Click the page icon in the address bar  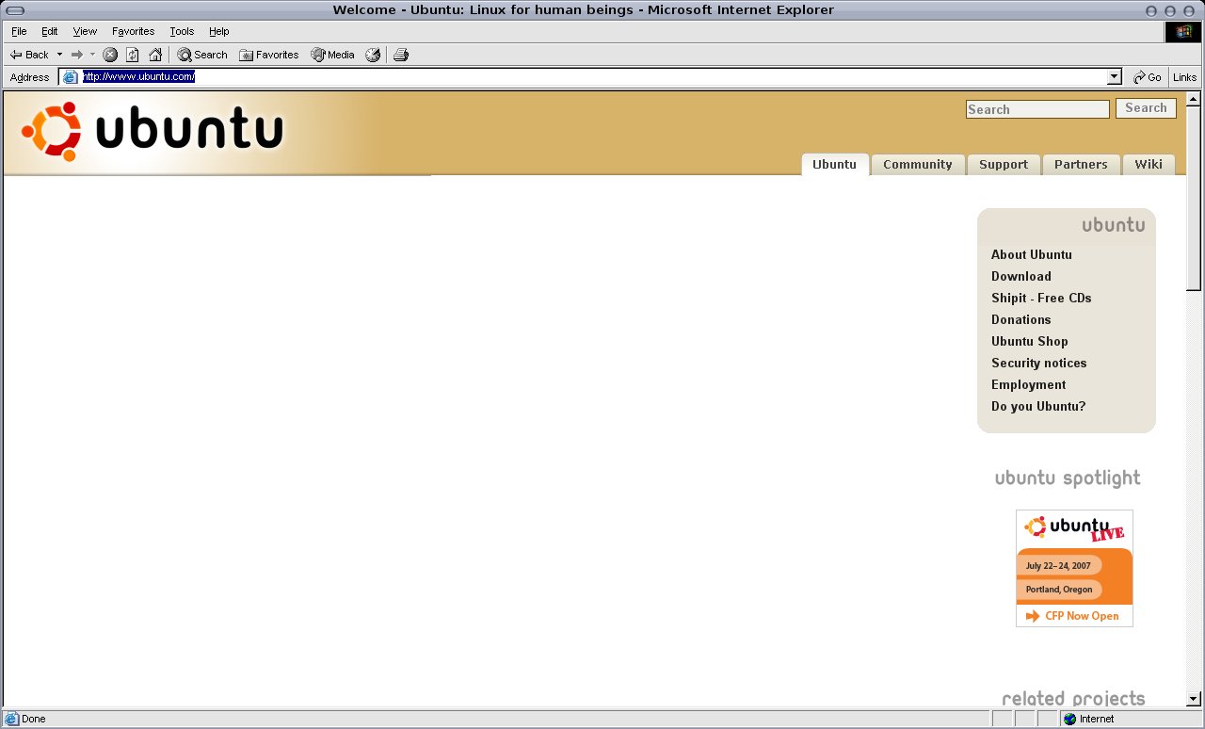point(70,77)
